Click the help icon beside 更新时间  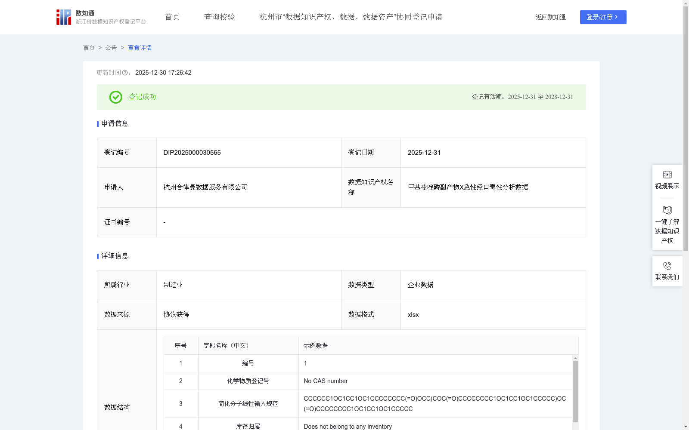pos(125,73)
